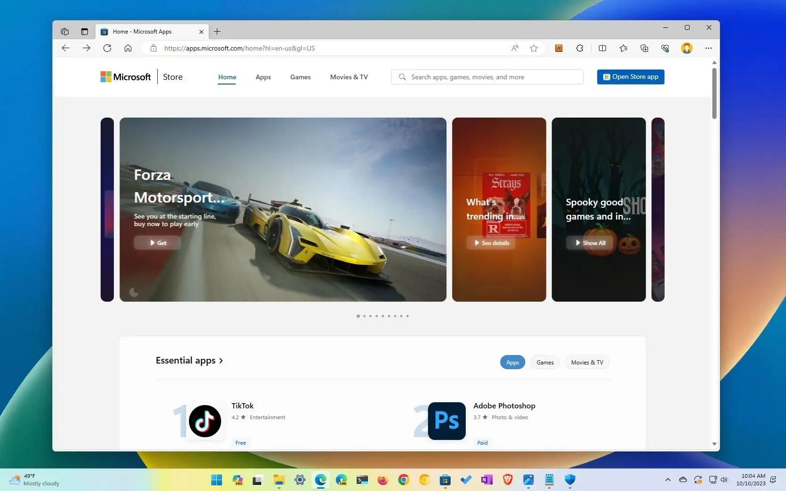786x491 pixels.
Task: Select the Games navigation tab
Action: coord(300,77)
